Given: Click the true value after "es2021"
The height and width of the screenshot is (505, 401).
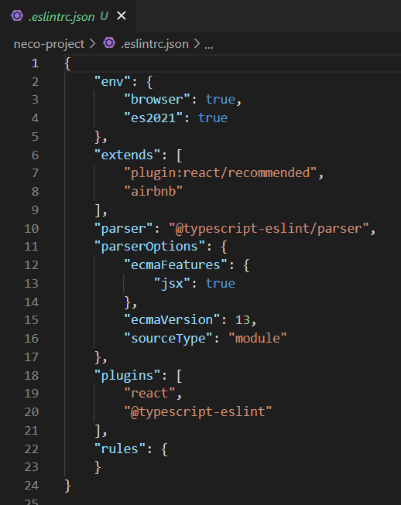Looking at the screenshot, I should pyautogui.click(x=213, y=118).
